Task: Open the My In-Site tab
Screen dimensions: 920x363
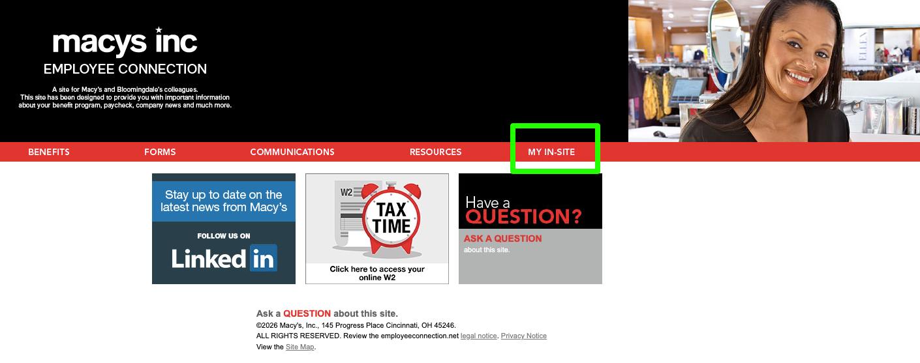Action: coord(551,152)
